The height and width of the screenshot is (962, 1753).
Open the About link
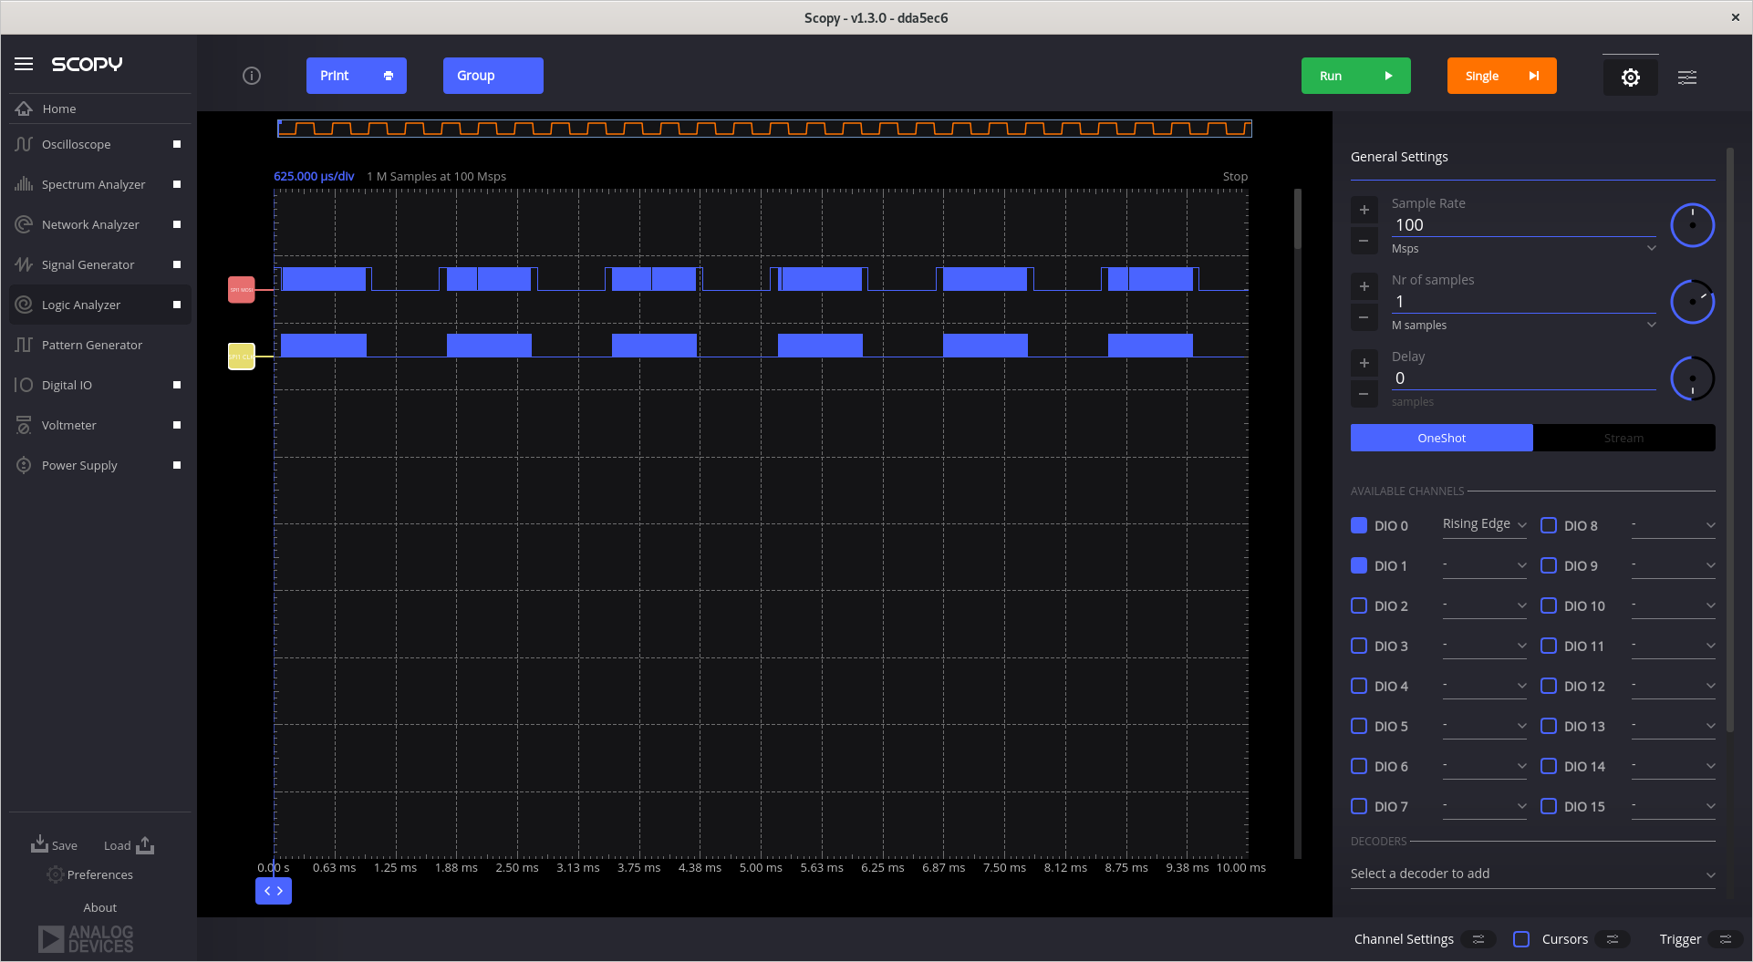(100, 907)
